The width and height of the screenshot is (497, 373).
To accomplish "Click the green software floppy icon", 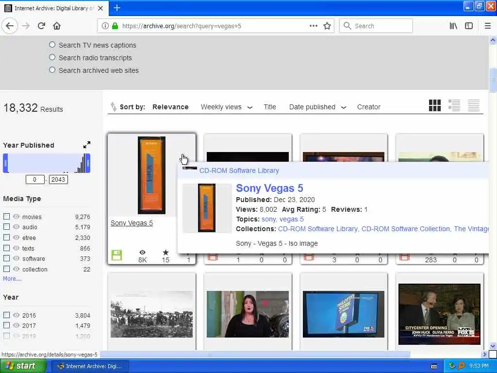I will tap(116, 255).
